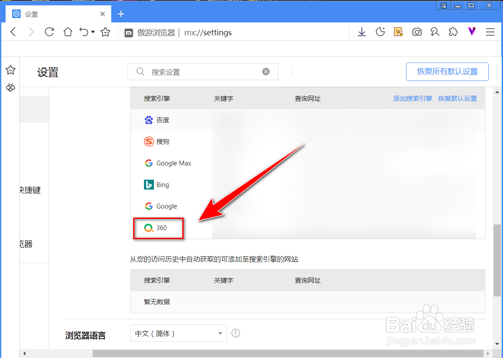Click the 傲游浏览器 site identity icon
503x358 pixels.
coord(128,33)
